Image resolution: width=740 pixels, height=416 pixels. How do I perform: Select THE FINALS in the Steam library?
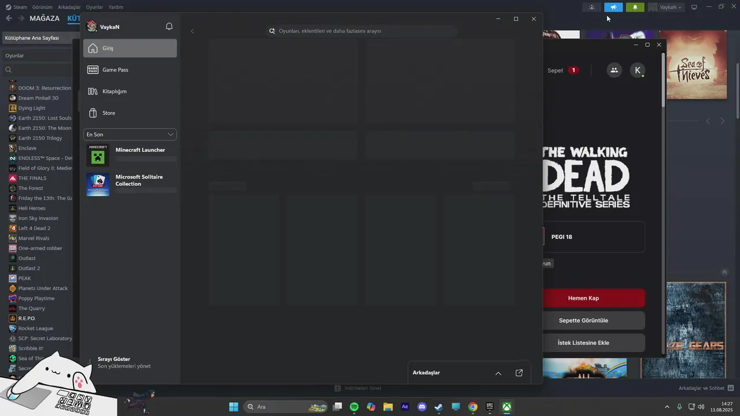point(32,178)
